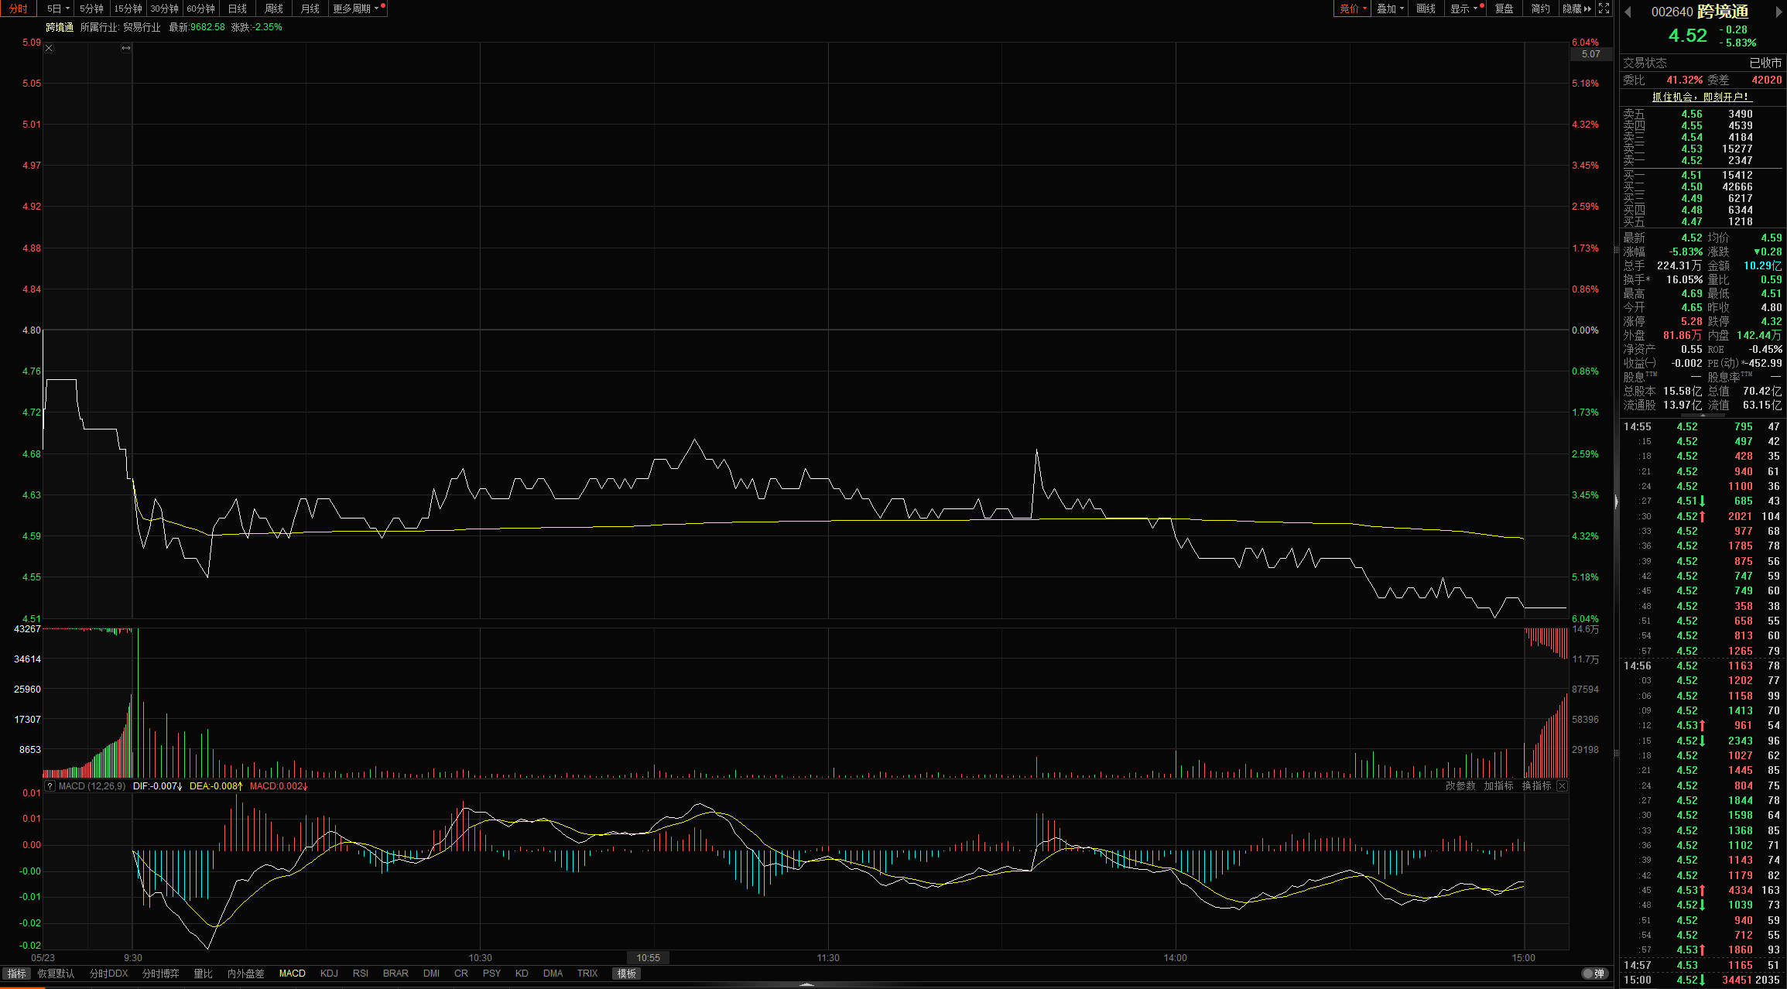Screen dimensions: 1787x989
Task: Open the 显示 display dropdown
Action: coord(1463,9)
